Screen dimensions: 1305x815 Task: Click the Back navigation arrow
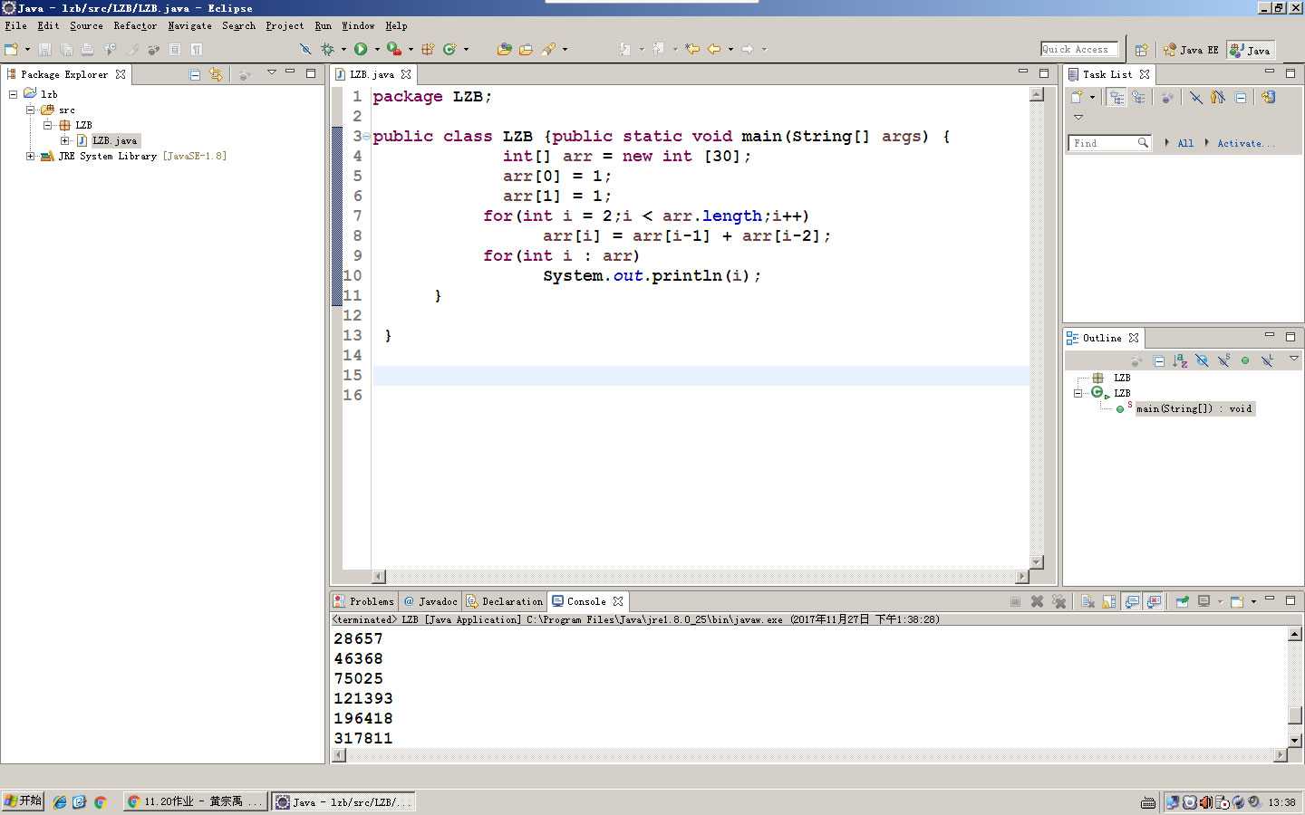tap(714, 49)
